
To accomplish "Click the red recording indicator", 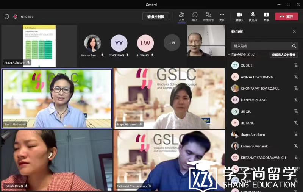I will point(16,17).
